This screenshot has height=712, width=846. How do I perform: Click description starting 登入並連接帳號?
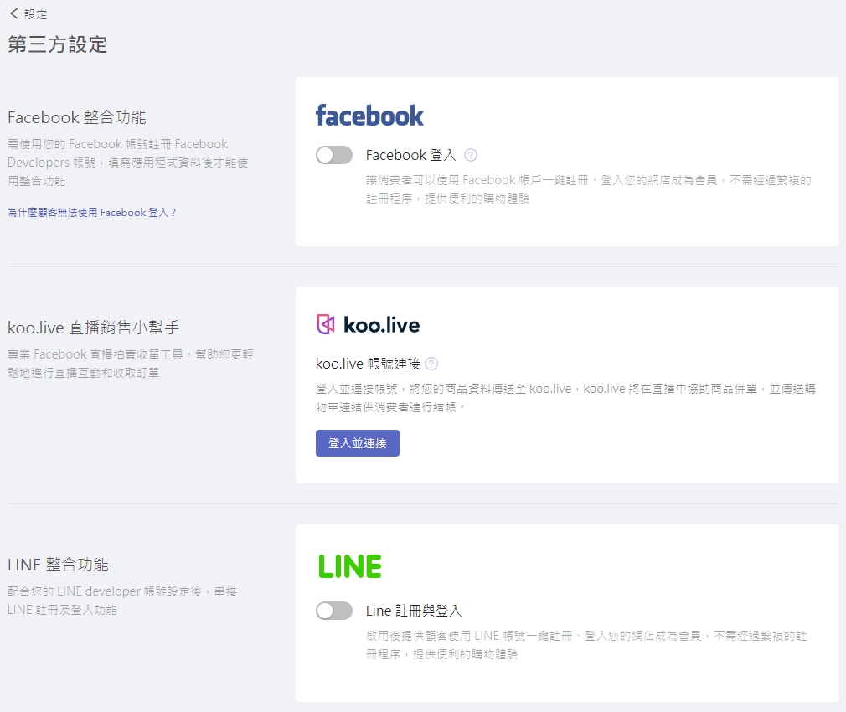565,398
